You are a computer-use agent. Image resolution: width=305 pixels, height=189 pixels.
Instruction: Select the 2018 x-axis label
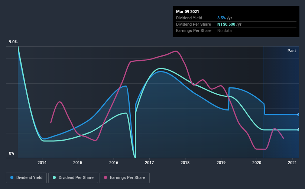pyautogui.click(x=185, y=163)
